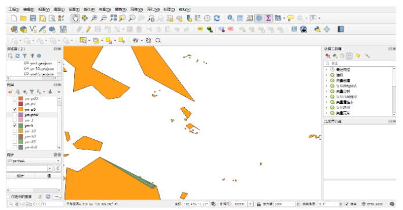
Task: Open Select Features tool dropdown arrow
Action: [89, 41]
